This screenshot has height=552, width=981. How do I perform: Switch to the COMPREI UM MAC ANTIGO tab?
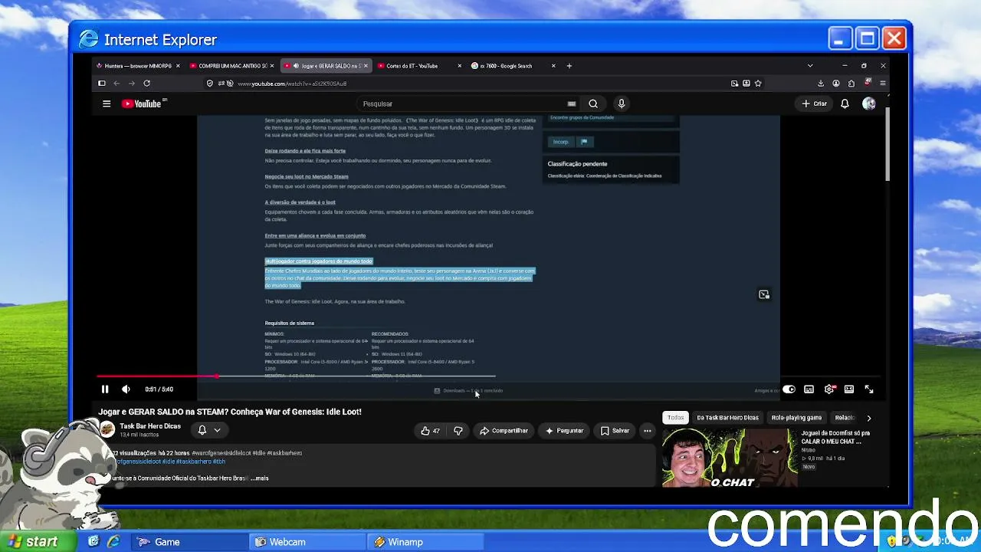(231, 66)
